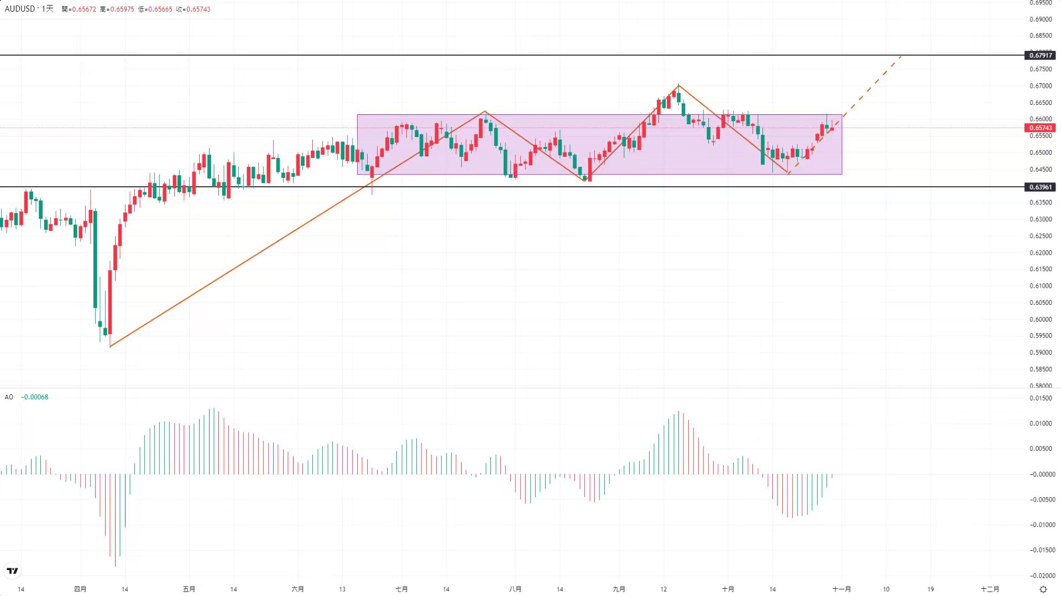The image size is (1061, 596).
Task: Click the 0.63961 price label
Action: tap(1040, 187)
